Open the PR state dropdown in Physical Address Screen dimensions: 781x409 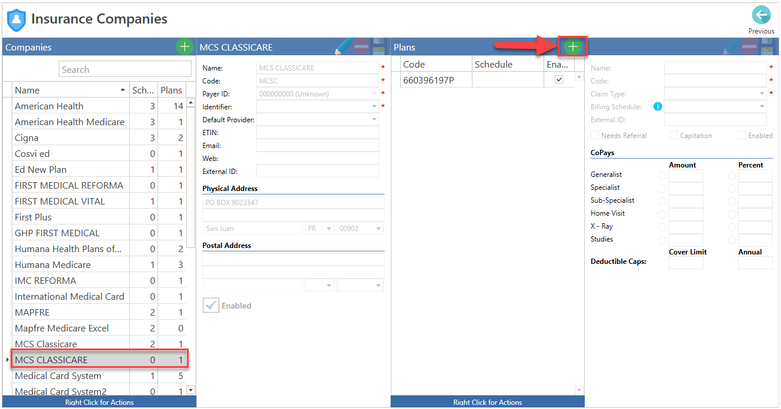click(329, 228)
